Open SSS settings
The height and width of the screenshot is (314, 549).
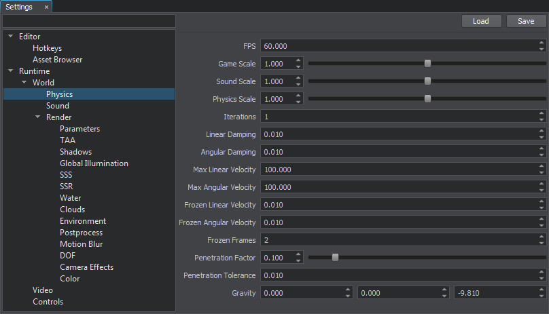pos(66,175)
